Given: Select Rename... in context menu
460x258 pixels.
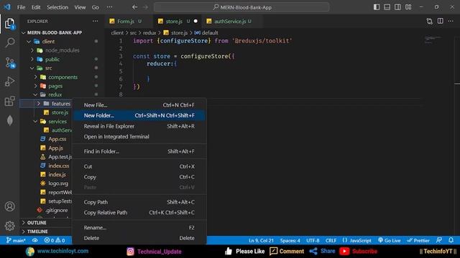Looking at the screenshot, I should coord(139,228).
